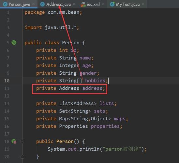The height and width of the screenshot is (163, 179).
Task: Click line number 11 in the gutter
Action: coord(7,88)
